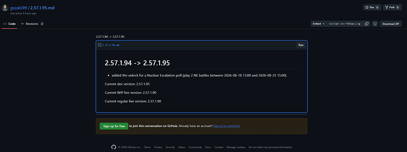The height and width of the screenshot is (152, 407).
Task: Click the embed script URL field
Action: click(x=344, y=24)
